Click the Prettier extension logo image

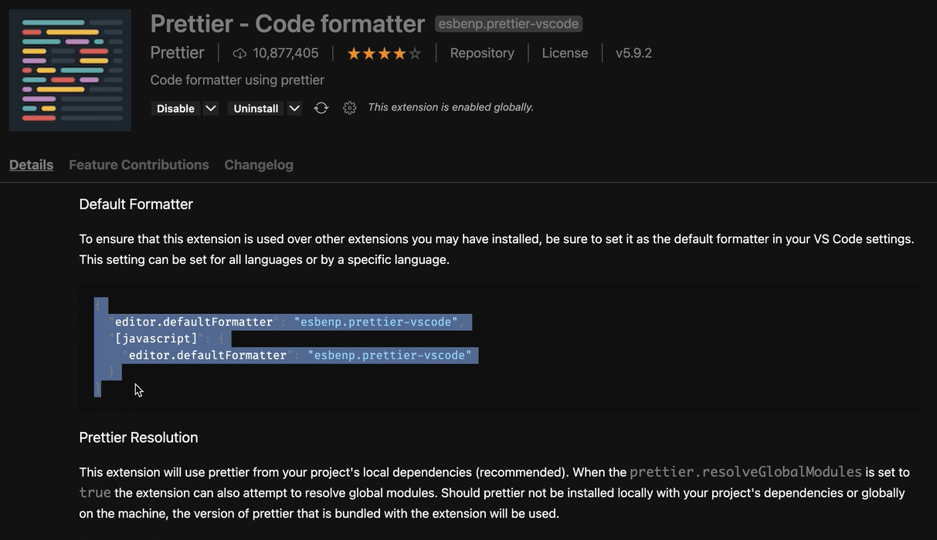click(x=70, y=70)
